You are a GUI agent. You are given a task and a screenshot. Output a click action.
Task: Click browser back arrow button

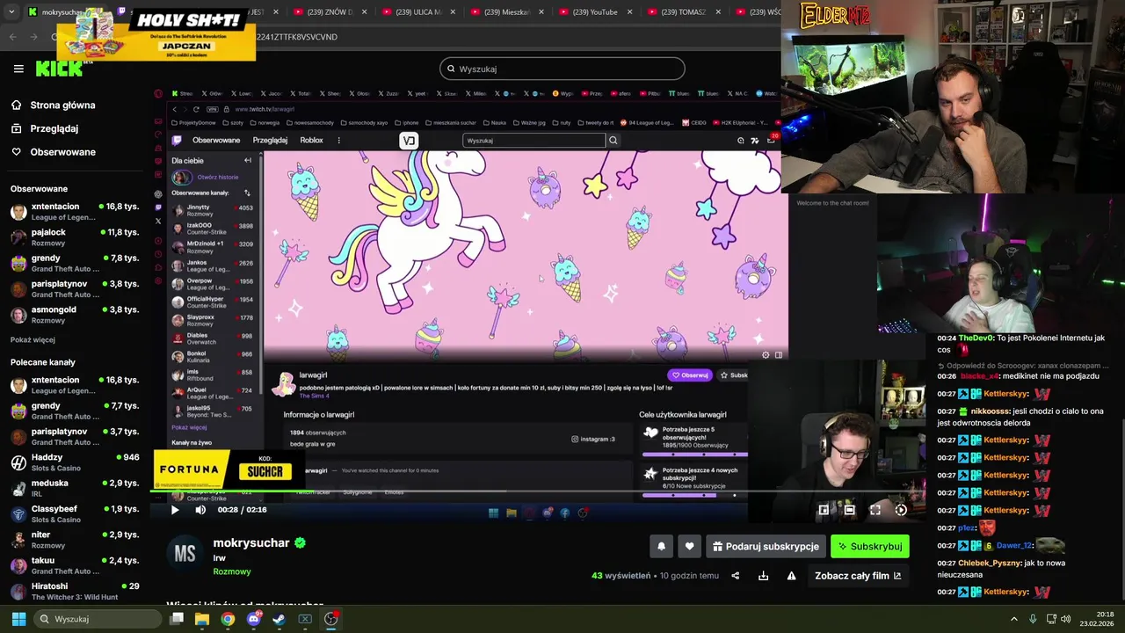pyautogui.click(x=12, y=37)
